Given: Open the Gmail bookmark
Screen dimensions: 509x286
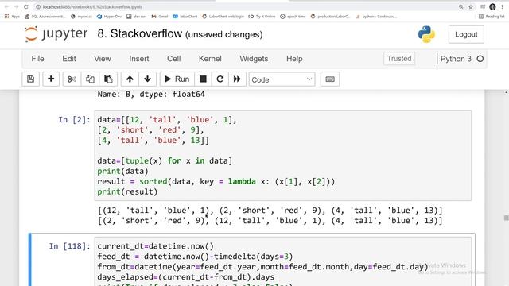Looking at the screenshot, I should [x=160, y=17].
